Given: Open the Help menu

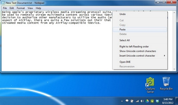Looking at the screenshot, I should tap(38, 8).
